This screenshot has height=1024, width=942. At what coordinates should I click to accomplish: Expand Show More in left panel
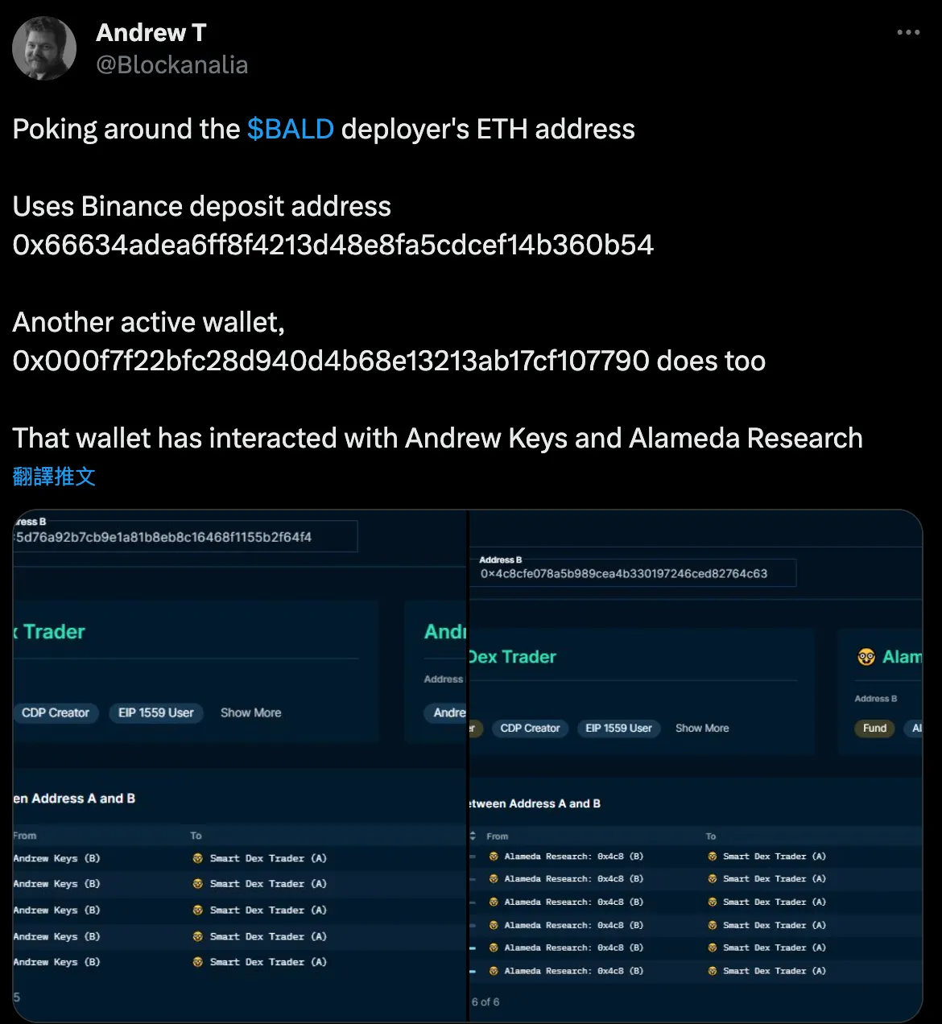tap(251, 712)
